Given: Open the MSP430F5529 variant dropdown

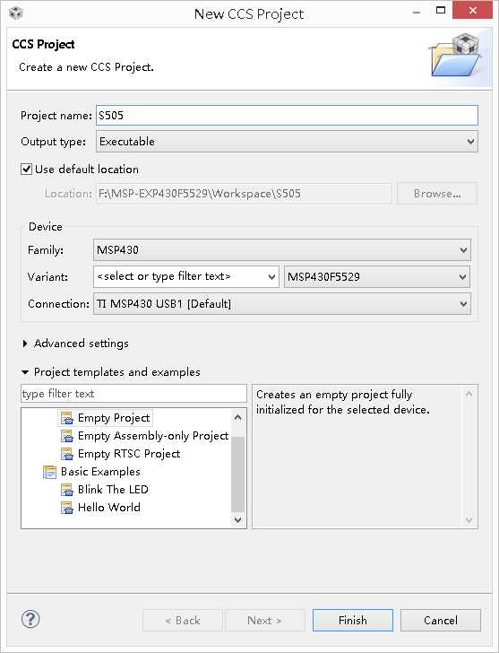Looking at the screenshot, I should click(x=377, y=276).
